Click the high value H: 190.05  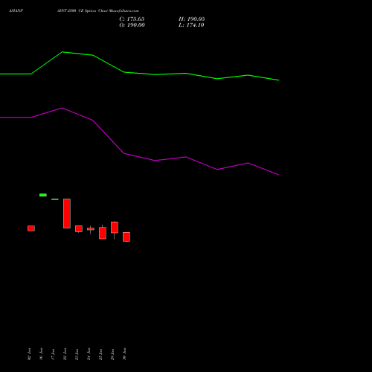[x=192, y=19]
